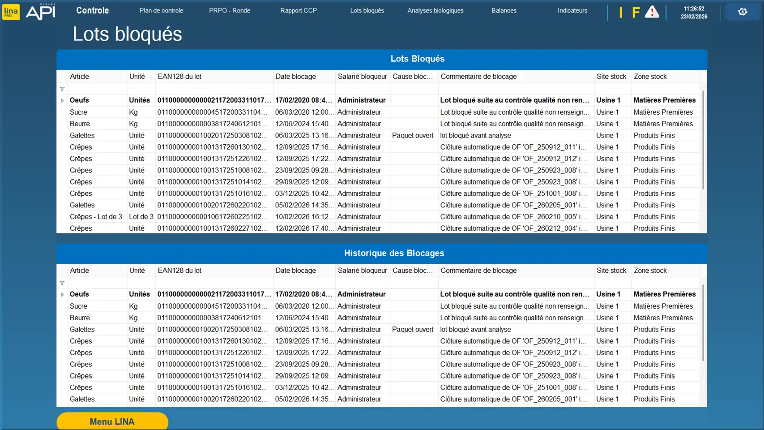Click the yellow F indicator icon
The width and height of the screenshot is (764, 430).
[x=635, y=13]
